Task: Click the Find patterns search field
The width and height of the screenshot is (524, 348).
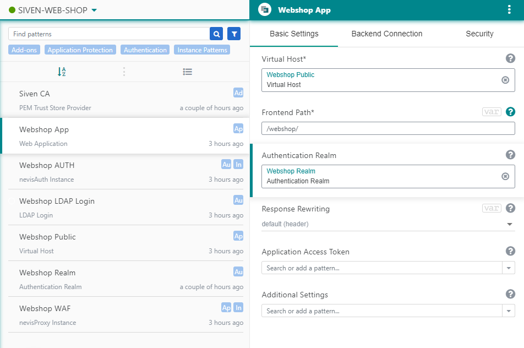Action: pos(108,34)
